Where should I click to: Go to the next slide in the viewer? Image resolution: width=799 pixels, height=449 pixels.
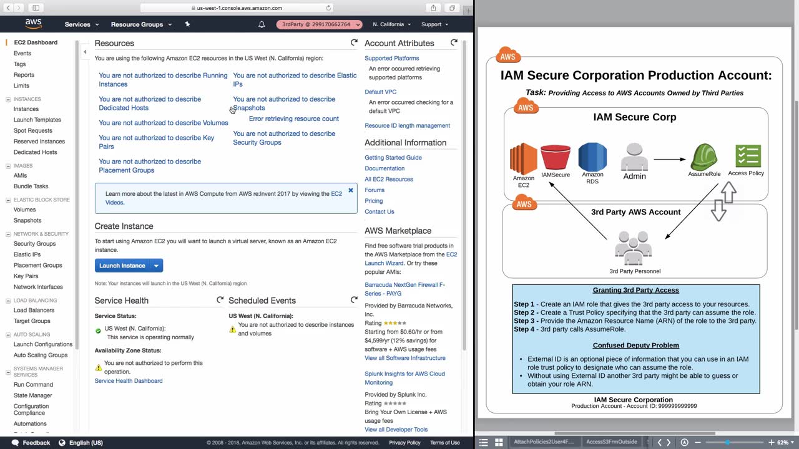tap(669, 442)
